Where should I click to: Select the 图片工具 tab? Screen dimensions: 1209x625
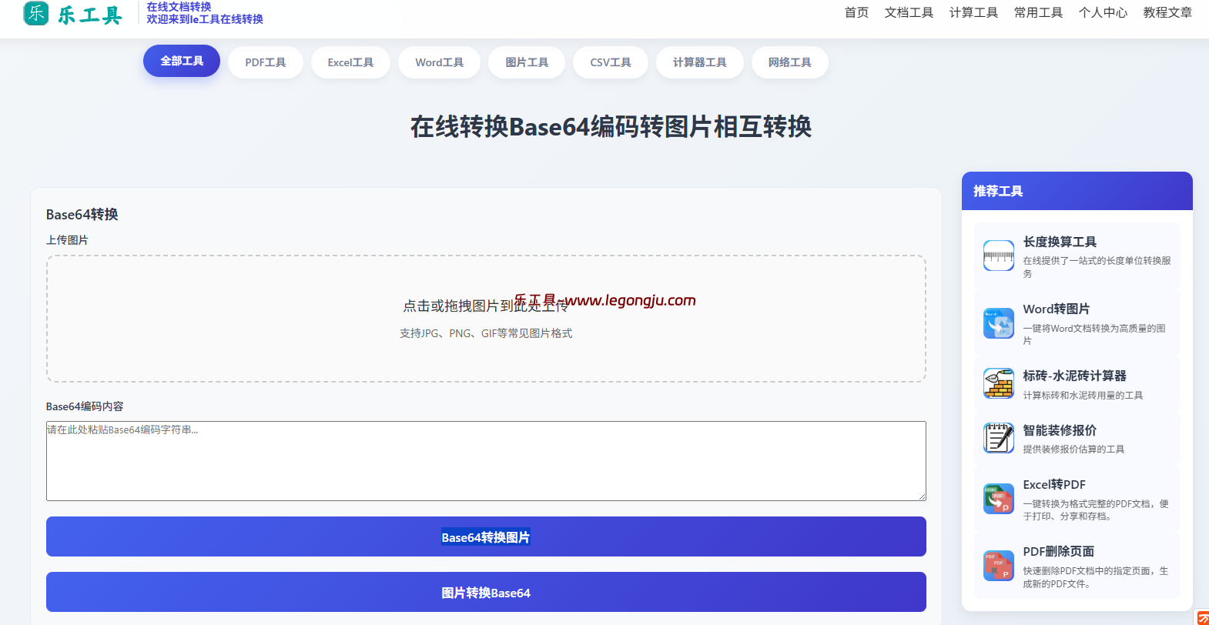(527, 62)
